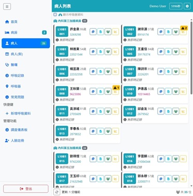Click the yellow chart icon for bed 017
The width and height of the screenshot is (193, 196).
(116, 179)
